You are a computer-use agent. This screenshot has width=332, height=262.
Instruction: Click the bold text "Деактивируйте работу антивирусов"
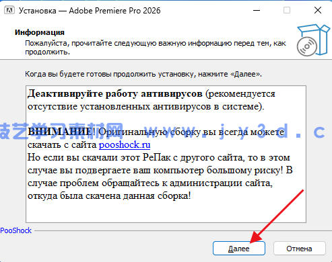[115, 93]
